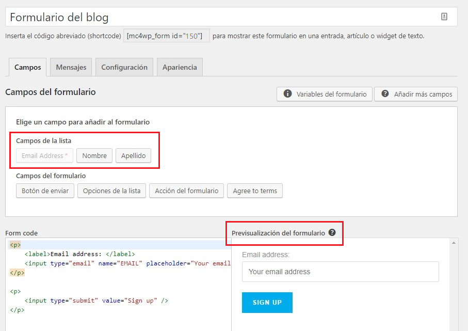Insert the Agree to terms field

point(255,191)
